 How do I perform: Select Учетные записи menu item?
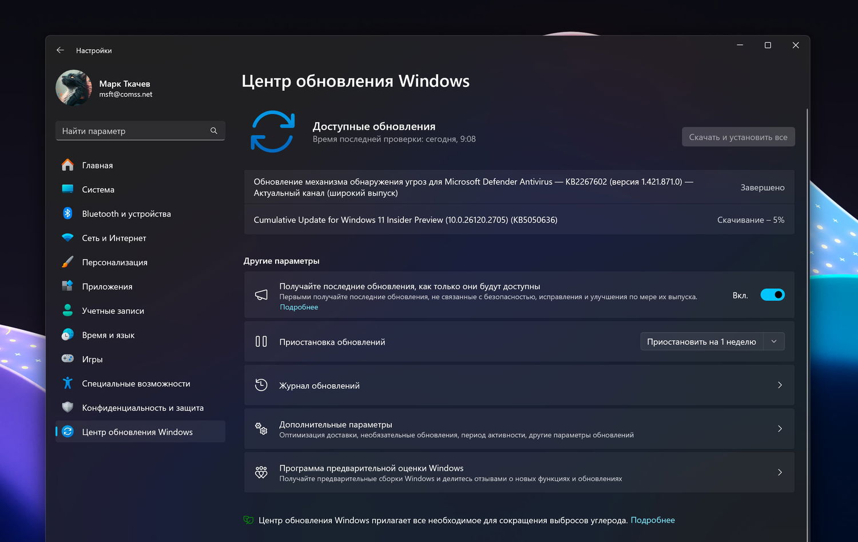[x=113, y=311]
